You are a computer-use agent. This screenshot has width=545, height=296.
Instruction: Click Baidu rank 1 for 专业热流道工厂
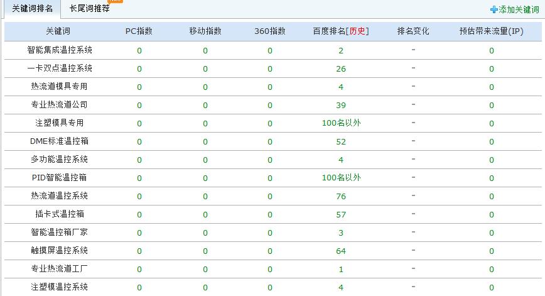coord(341,270)
